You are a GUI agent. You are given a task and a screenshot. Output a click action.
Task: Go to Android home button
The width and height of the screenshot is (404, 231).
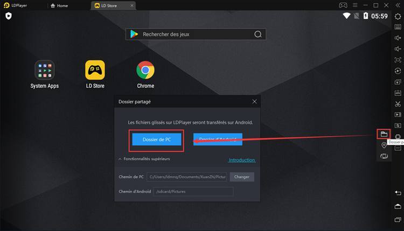point(398,206)
